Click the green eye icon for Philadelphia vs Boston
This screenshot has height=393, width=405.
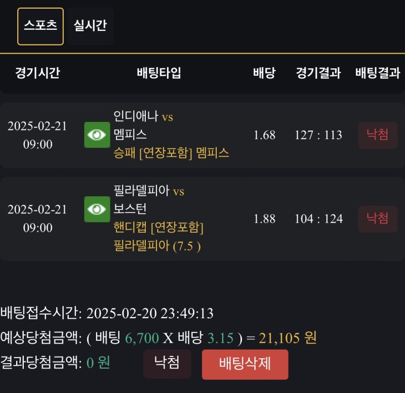97,209
